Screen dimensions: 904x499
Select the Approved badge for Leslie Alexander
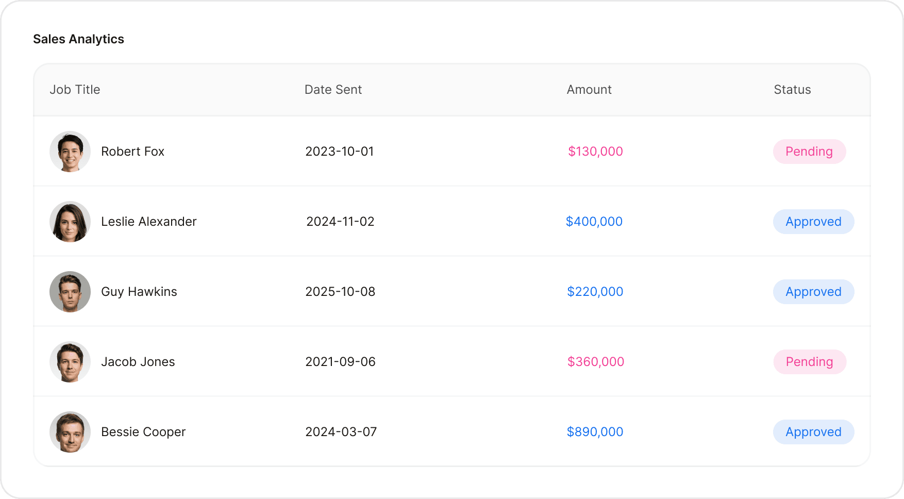click(813, 222)
